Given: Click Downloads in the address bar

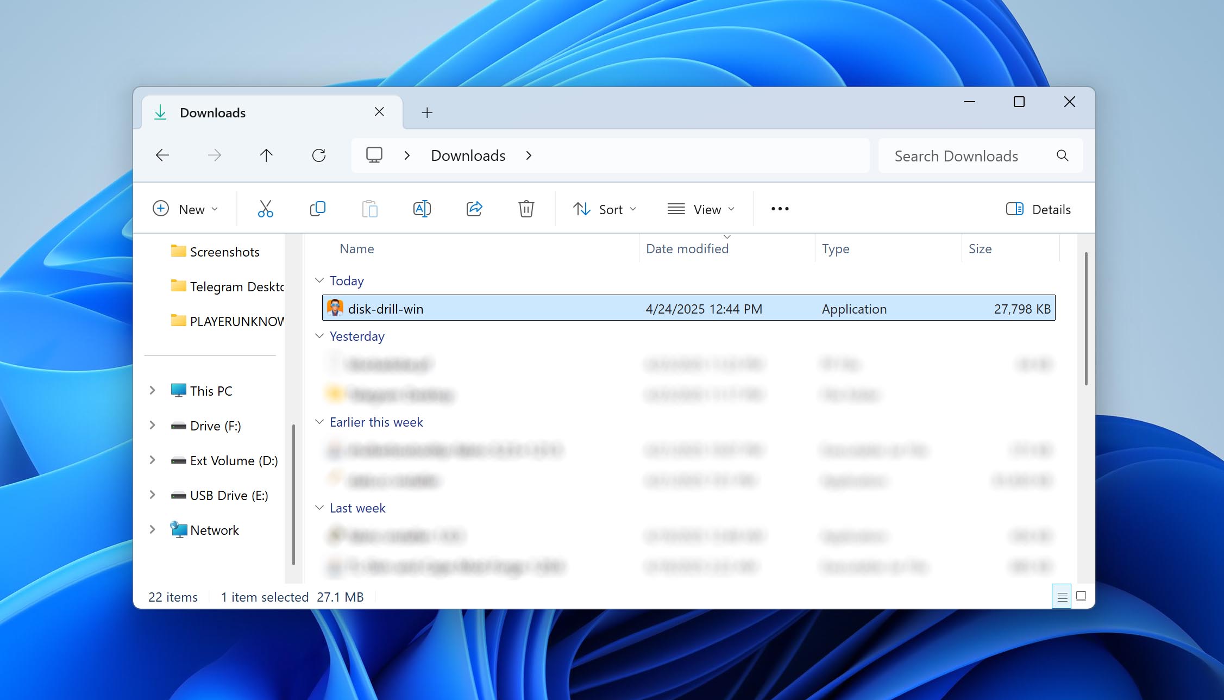Looking at the screenshot, I should 468,155.
